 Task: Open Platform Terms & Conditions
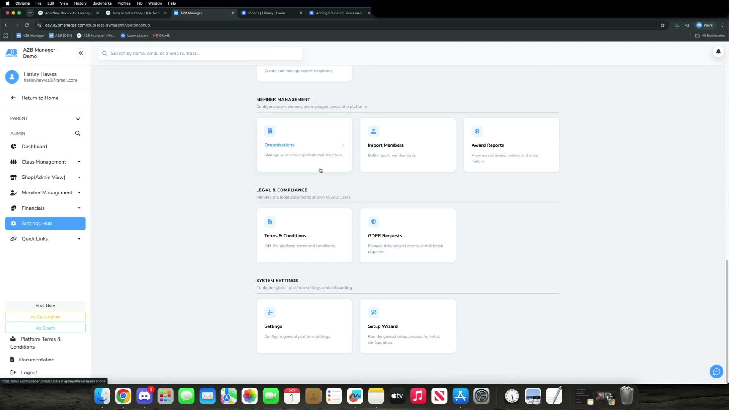coord(35,343)
